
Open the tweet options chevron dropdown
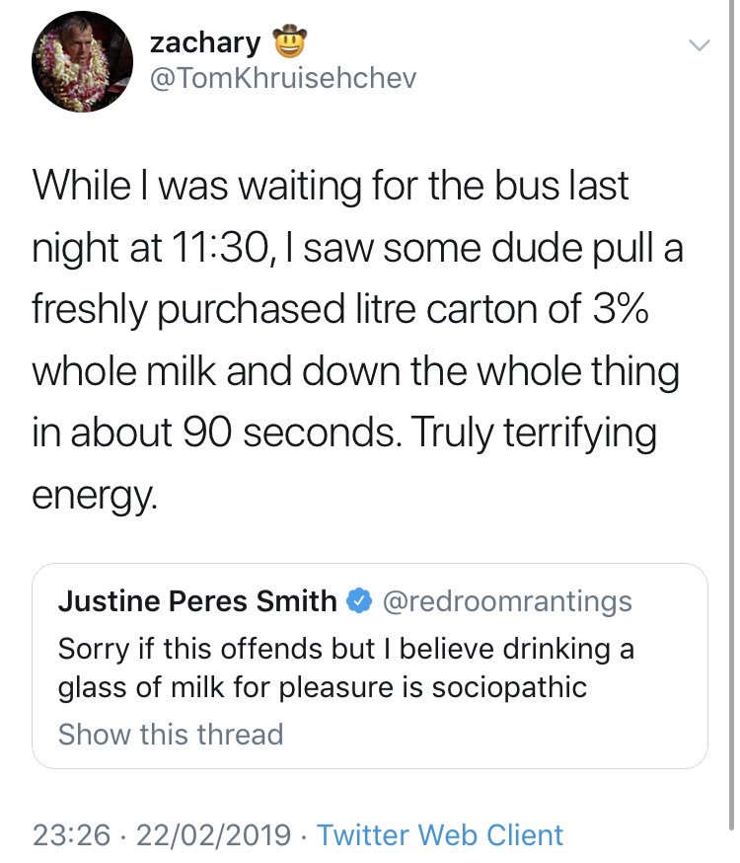[700, 45]
